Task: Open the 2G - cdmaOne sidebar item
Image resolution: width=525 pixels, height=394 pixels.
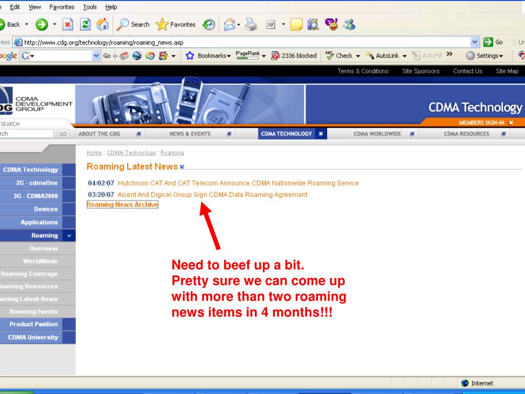Action: (x=38, y=183)
